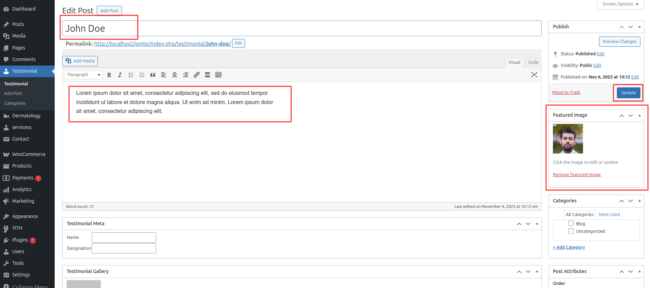Viewport: 650px width, 288px height.
Task: Click the Move to Trash link
Action: [566, 92]
